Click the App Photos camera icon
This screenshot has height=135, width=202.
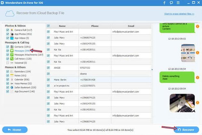12,34
